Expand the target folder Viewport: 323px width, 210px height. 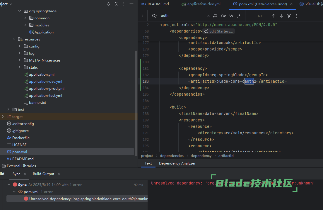3,117
